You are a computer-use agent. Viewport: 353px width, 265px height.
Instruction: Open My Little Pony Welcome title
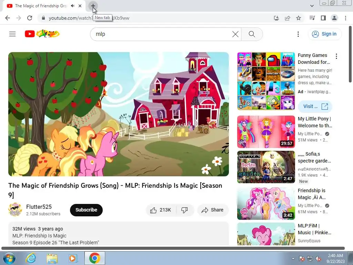[x=315, y=122]
